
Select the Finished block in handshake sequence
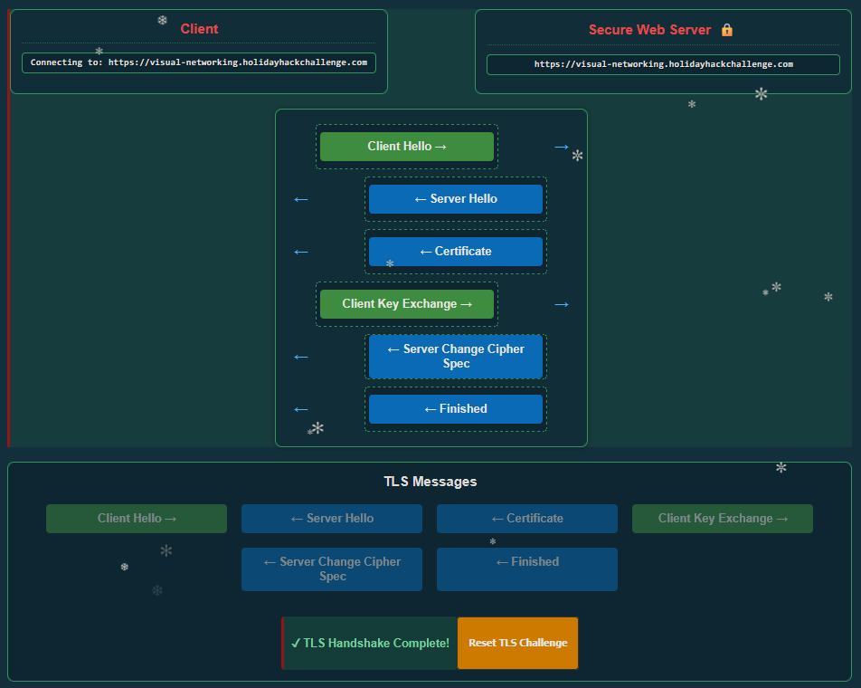coord(455,409)
